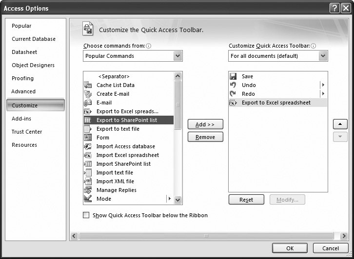The image size is (354, 259).
Task: Click the Export to text file icon
Action: click(x=88, y=129)
